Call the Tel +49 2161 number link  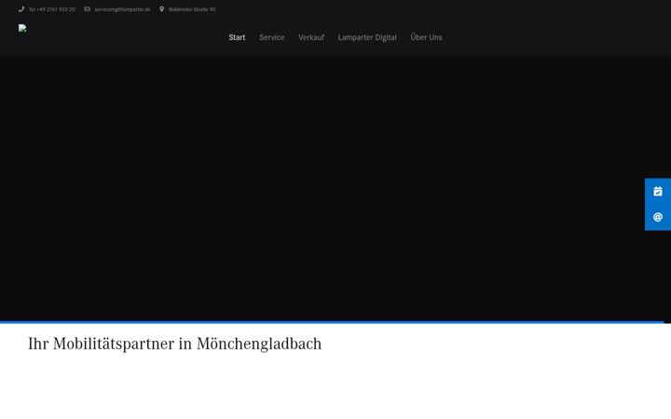tap(52, 9)
